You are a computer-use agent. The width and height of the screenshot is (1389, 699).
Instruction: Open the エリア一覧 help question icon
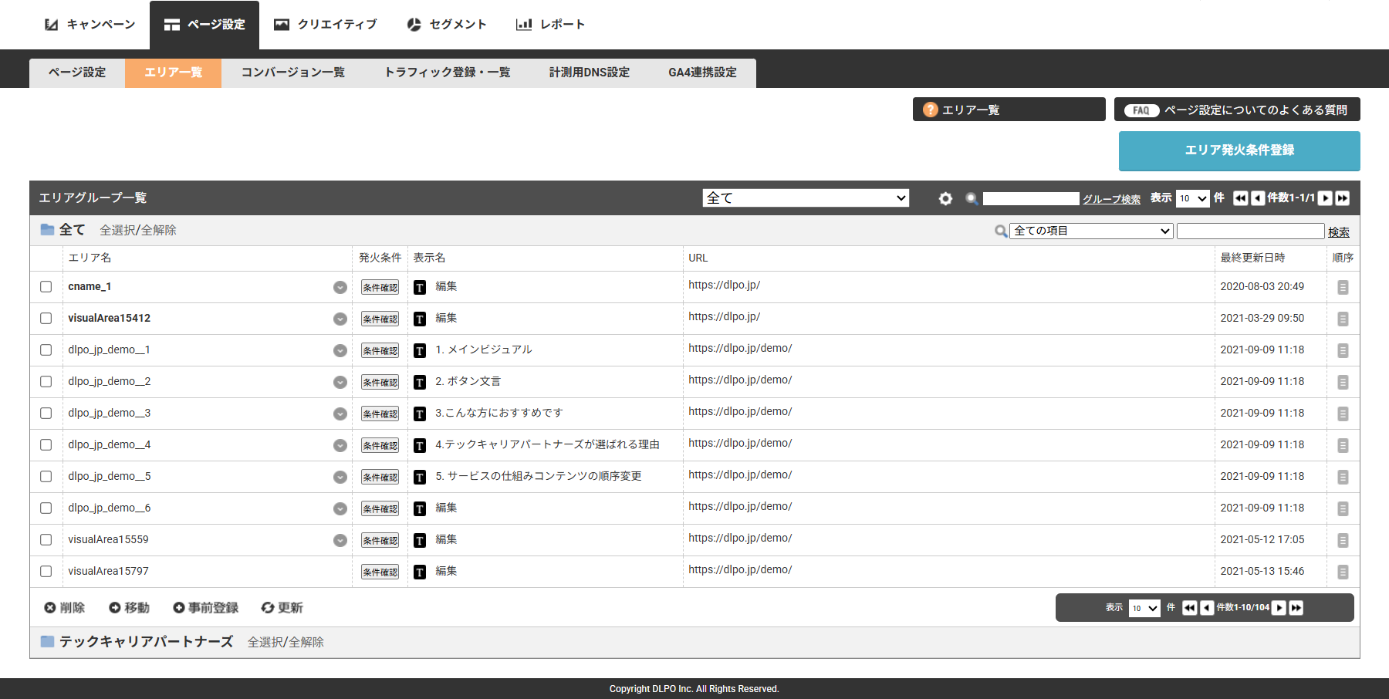pyautogui.click(x=931, y=110)
